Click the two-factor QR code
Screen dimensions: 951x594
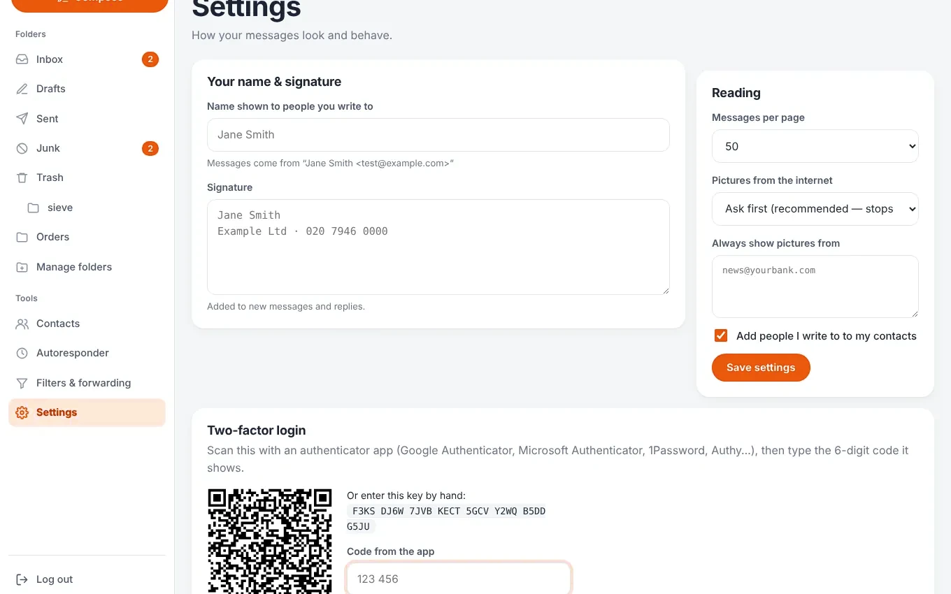point(270,541)
